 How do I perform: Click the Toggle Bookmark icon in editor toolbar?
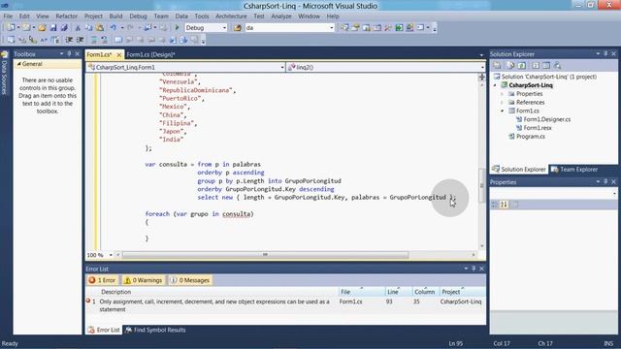coord(118,40)
